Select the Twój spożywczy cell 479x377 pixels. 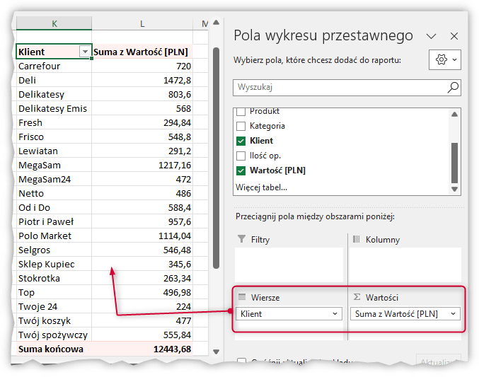(54, 335)
